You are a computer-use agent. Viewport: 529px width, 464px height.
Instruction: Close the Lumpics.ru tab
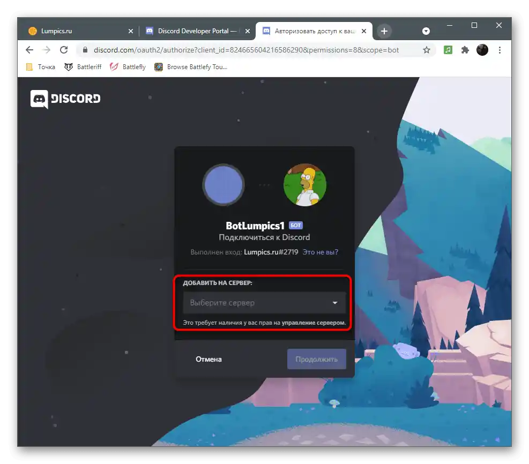[x=131, y=31]
